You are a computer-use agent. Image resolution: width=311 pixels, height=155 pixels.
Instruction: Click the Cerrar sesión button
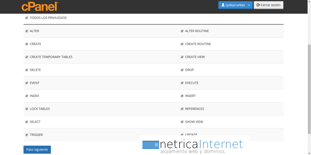(268, 5)
